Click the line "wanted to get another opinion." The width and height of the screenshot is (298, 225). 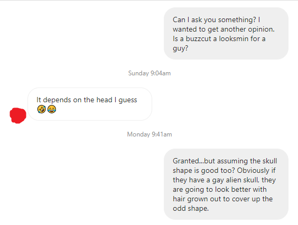pyautogui.click(x=224, y=30)
